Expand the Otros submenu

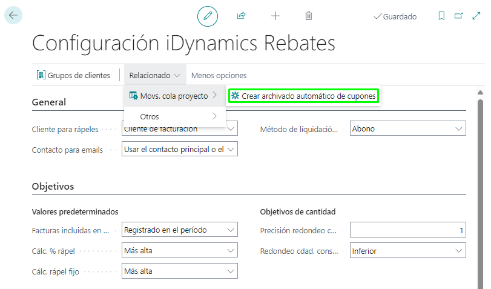coord(175,116)
